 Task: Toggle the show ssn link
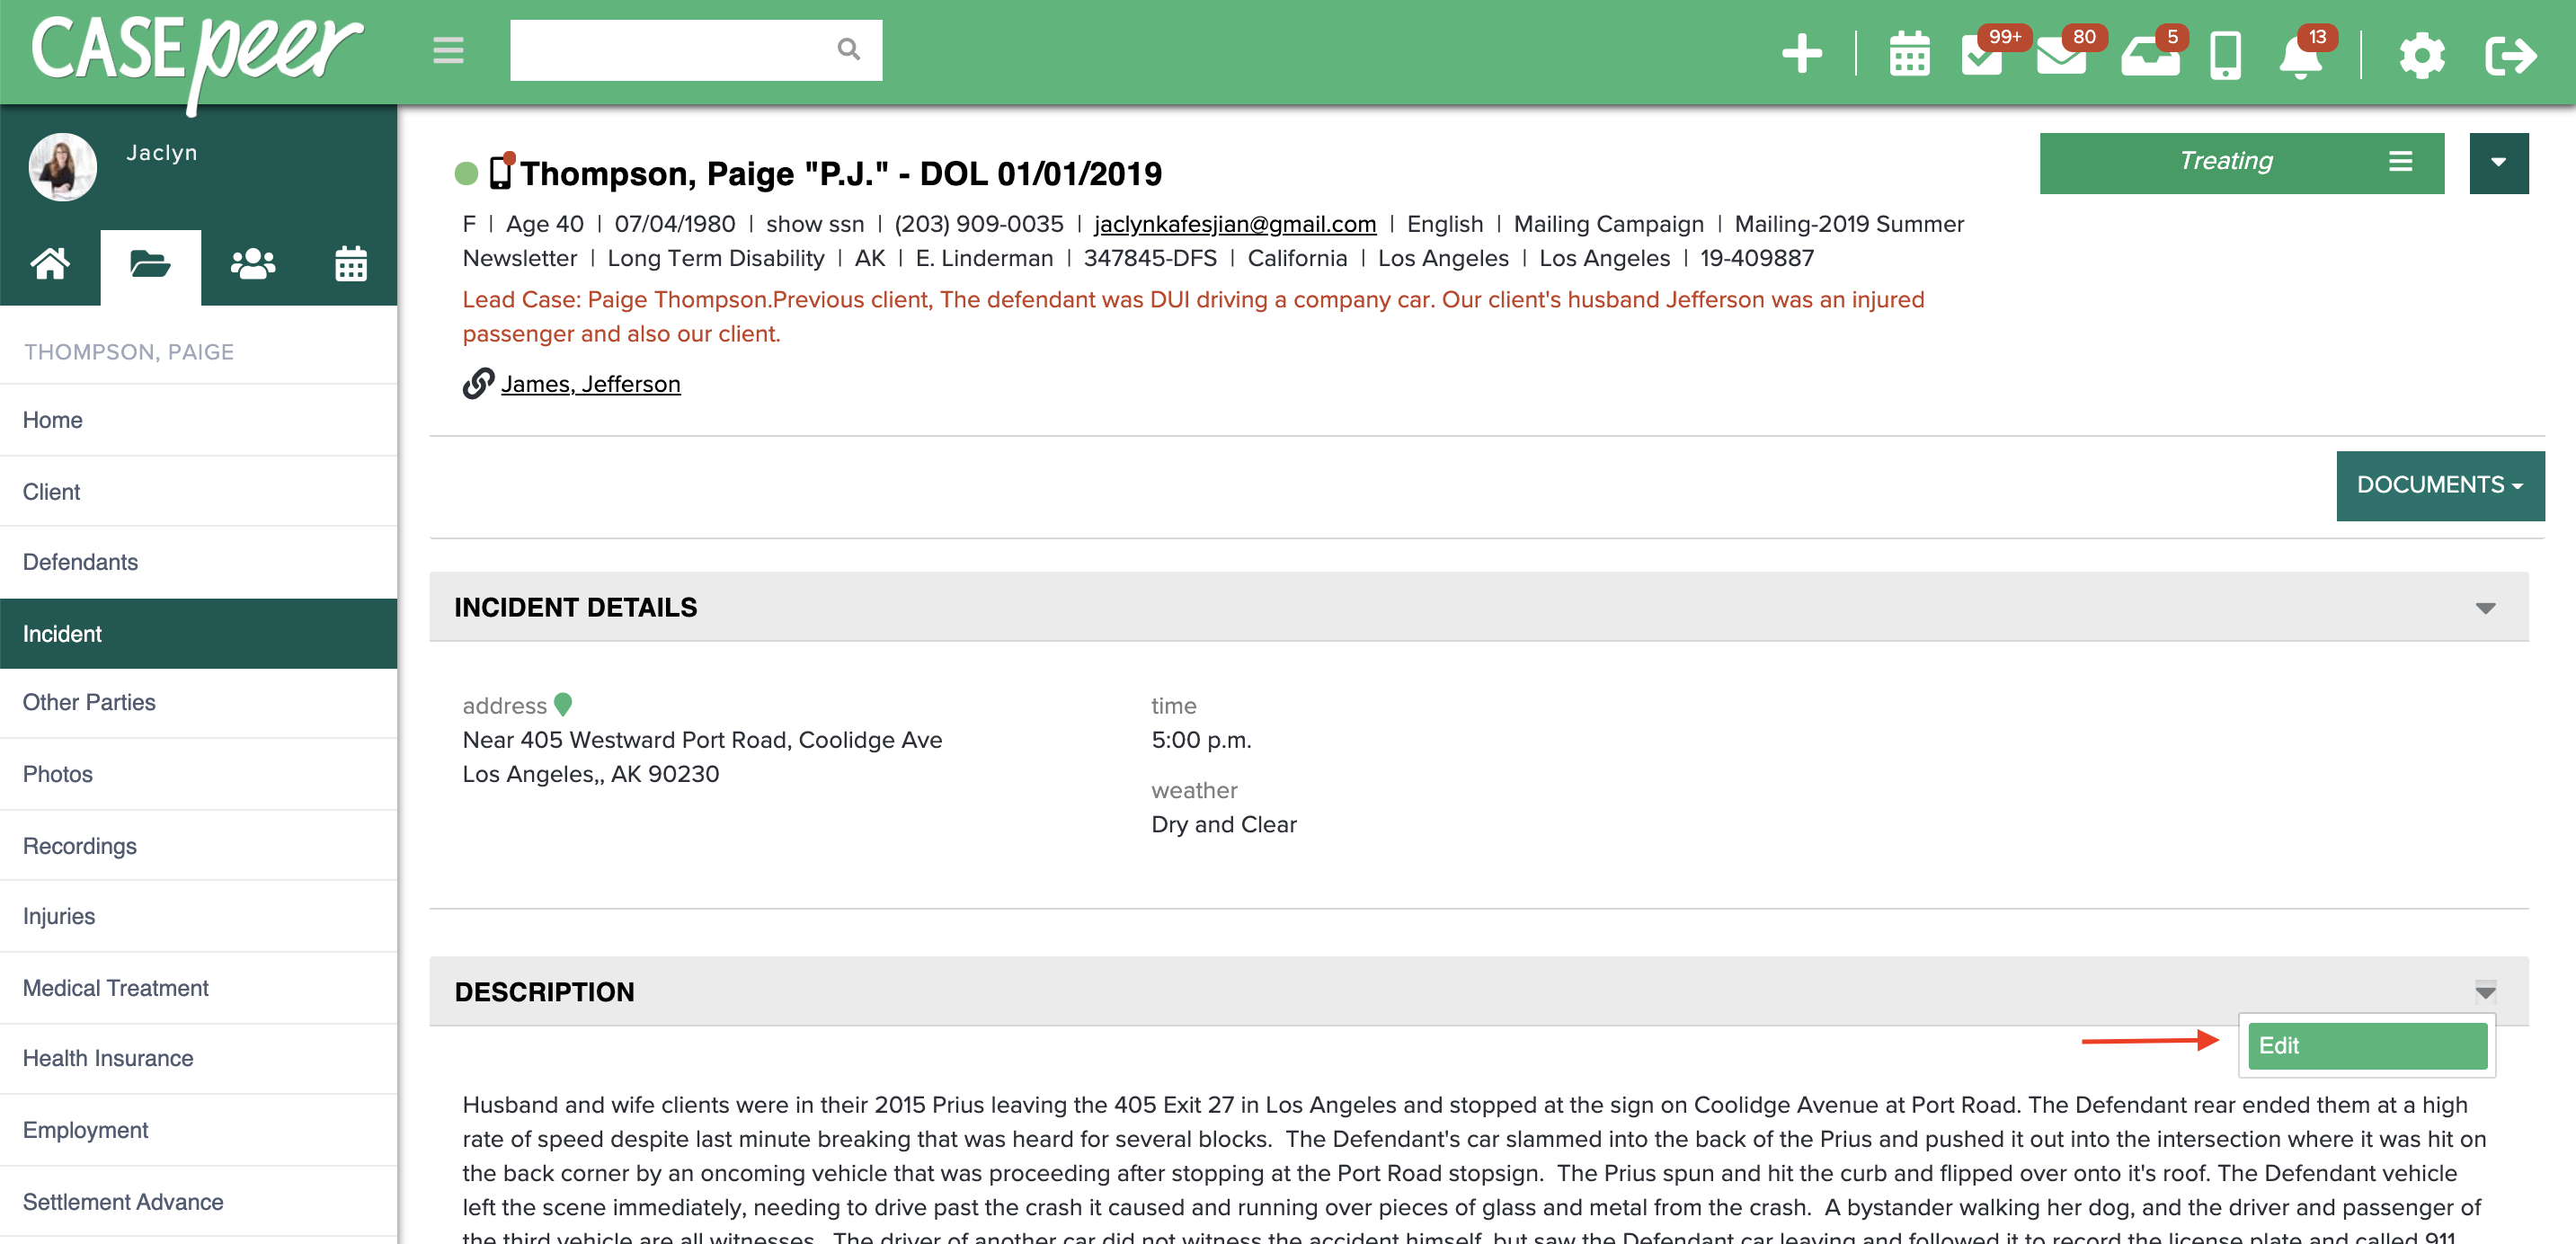814,224
